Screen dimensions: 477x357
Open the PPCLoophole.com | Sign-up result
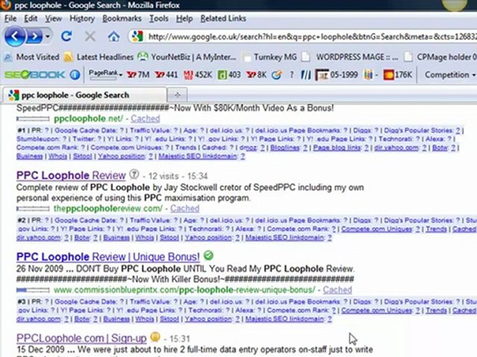click(x=81, y=338)
